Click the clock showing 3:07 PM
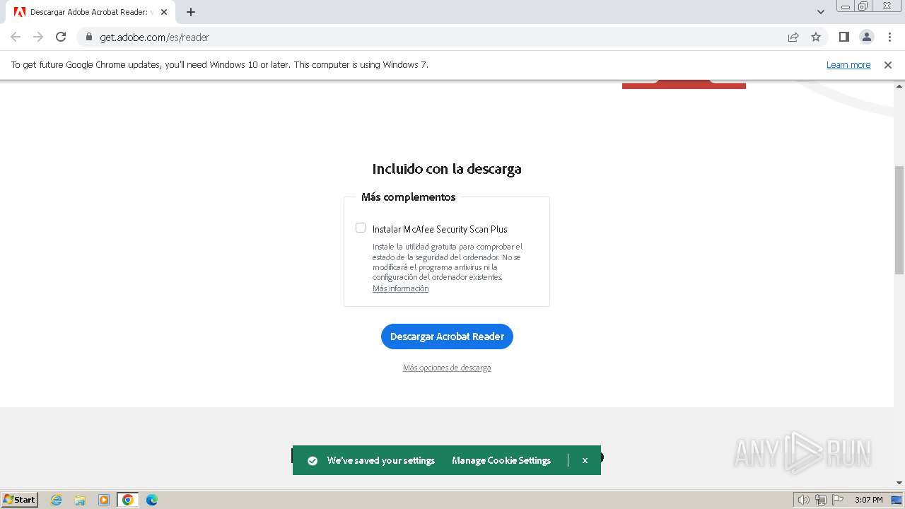The width and height of the screenshot is (905, 509). [868, 500]
